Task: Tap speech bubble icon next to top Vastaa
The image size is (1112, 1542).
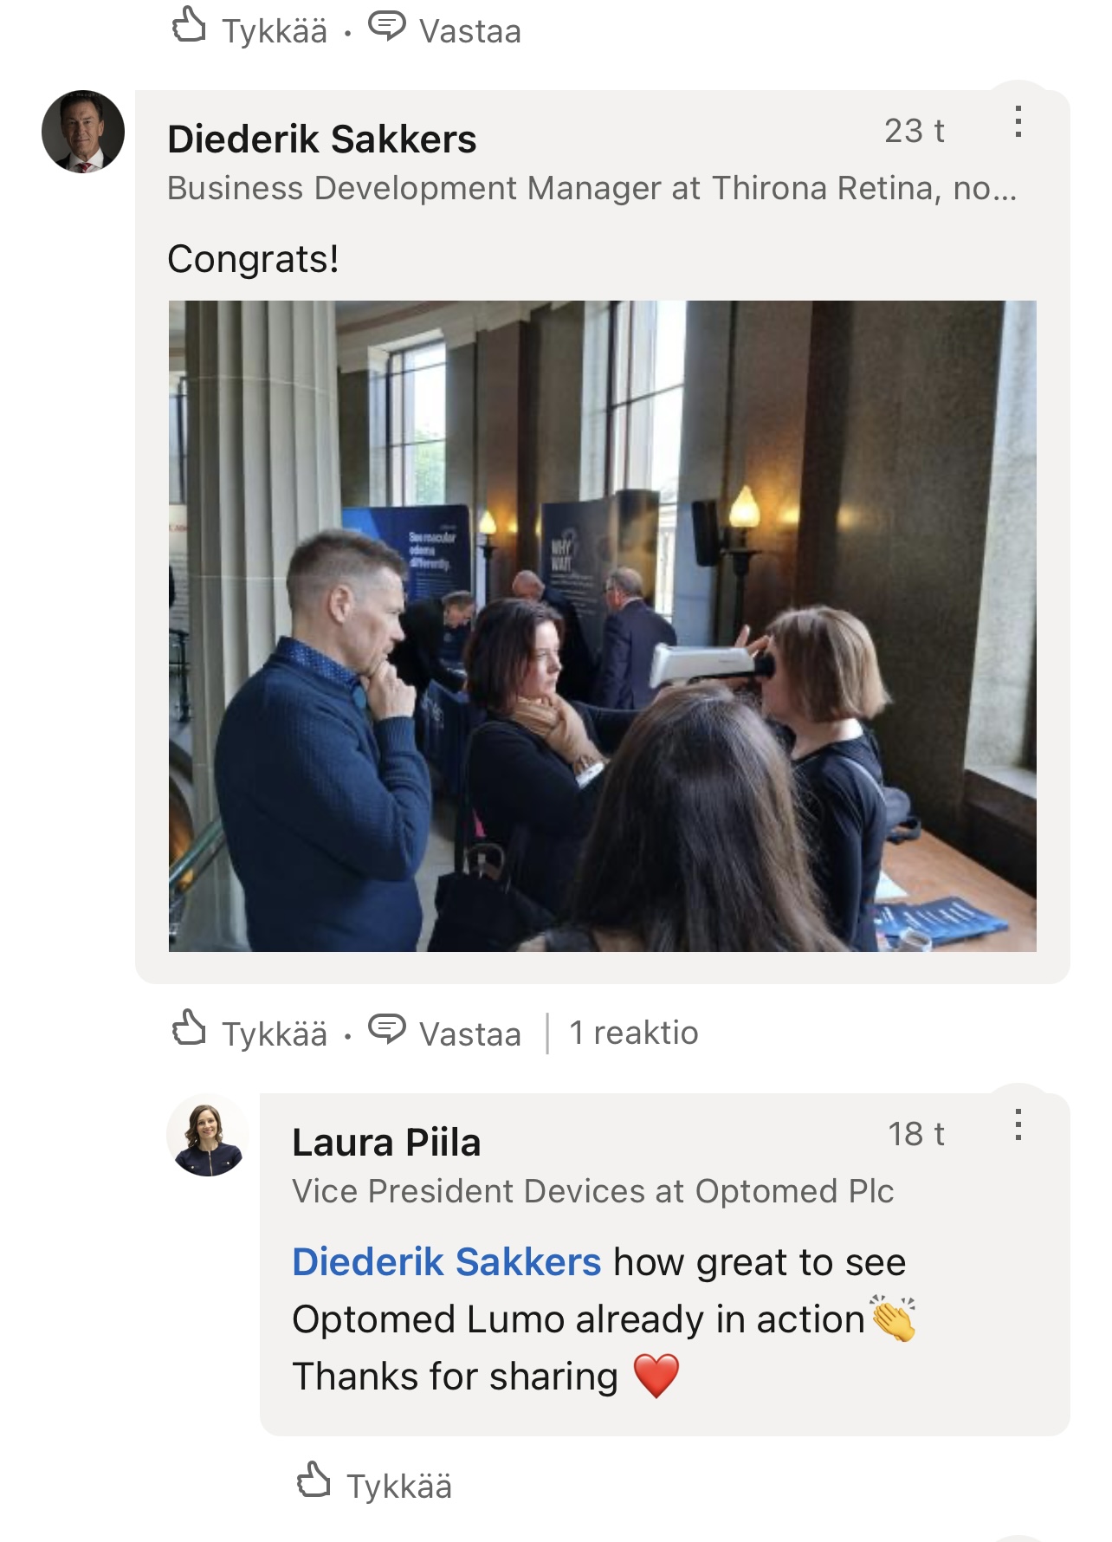Action: click(386, 27)
